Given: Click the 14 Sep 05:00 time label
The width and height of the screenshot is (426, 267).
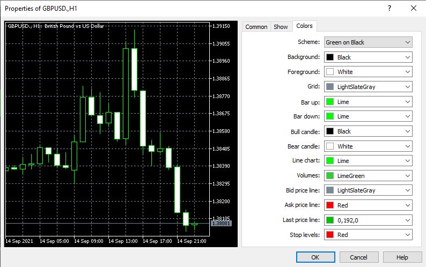Looking at the screenshot, I should tap(54, 241).
